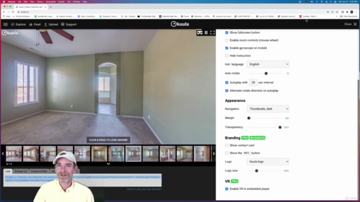Open the Support page
This screenshot has height=202, width=360.
[x=69, y=24]
